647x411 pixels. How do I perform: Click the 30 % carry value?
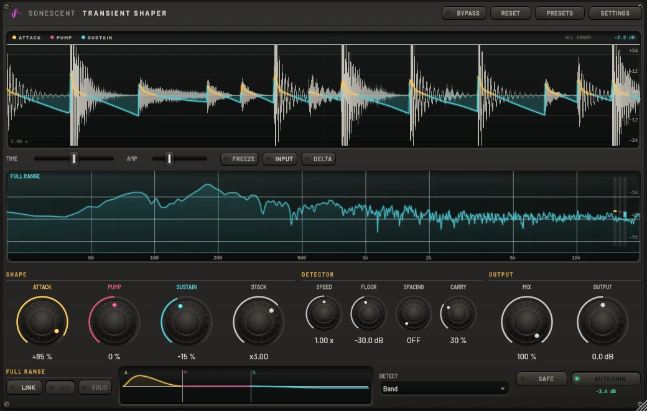458,341
